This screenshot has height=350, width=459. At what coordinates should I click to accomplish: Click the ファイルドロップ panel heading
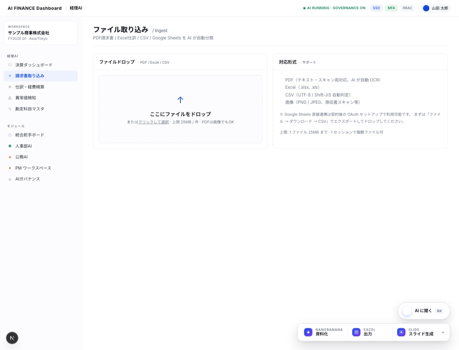click(117, 62)
